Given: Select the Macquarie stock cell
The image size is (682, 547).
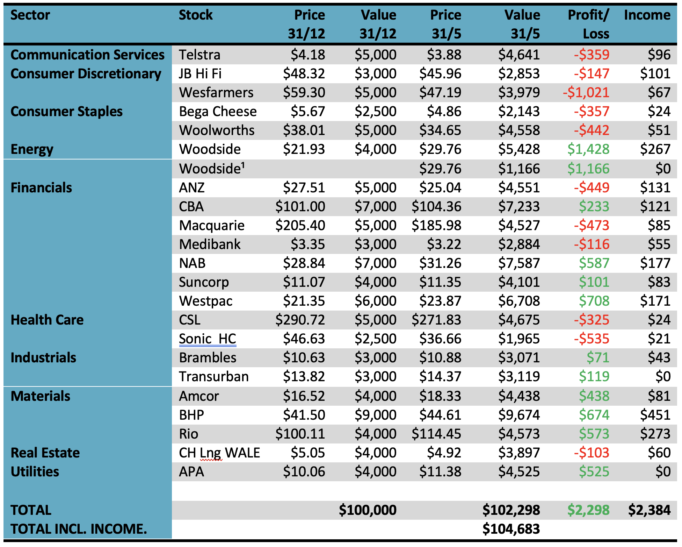Looking at the screenshot, I should pos(211,226).
